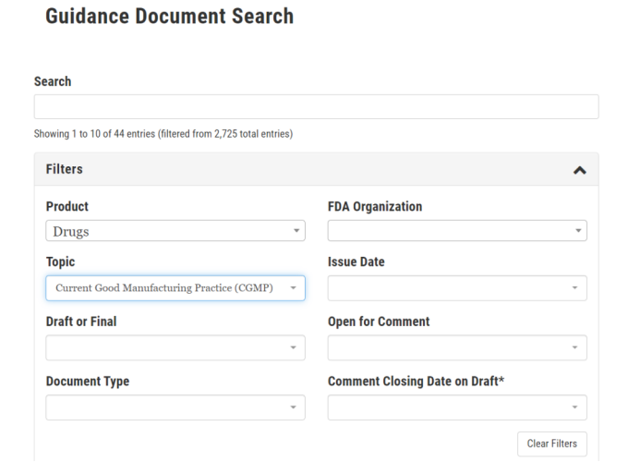This screenshot has height=462, width=640.
Task: Click the Search text input field
Action: pyautogui.click(x=316, y=106)
